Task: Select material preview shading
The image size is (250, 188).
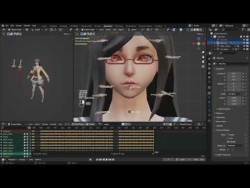Action: pyautogui.click(x=198, y=30)
